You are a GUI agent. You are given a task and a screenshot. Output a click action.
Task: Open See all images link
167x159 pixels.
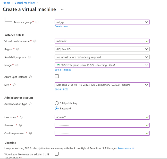pos(63,70)
